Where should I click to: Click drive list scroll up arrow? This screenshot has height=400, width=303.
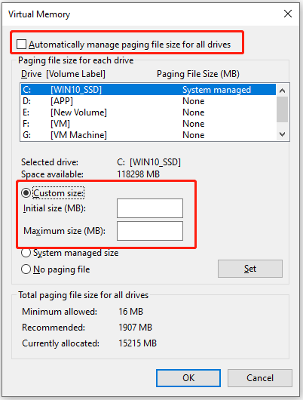tap(283, 91)
